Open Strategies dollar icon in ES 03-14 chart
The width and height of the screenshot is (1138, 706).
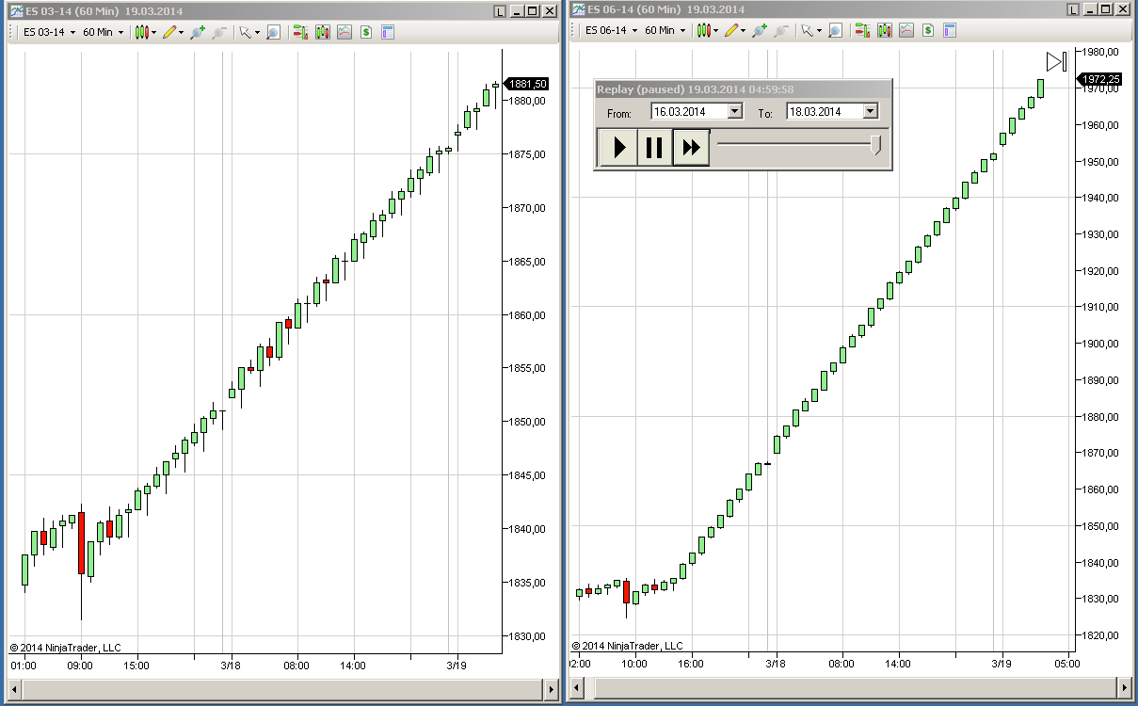(x=366, y=31)
